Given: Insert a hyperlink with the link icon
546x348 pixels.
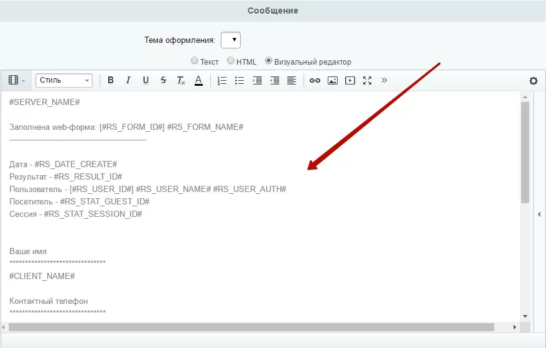Looking at the screenshot, I should point(315,80).
